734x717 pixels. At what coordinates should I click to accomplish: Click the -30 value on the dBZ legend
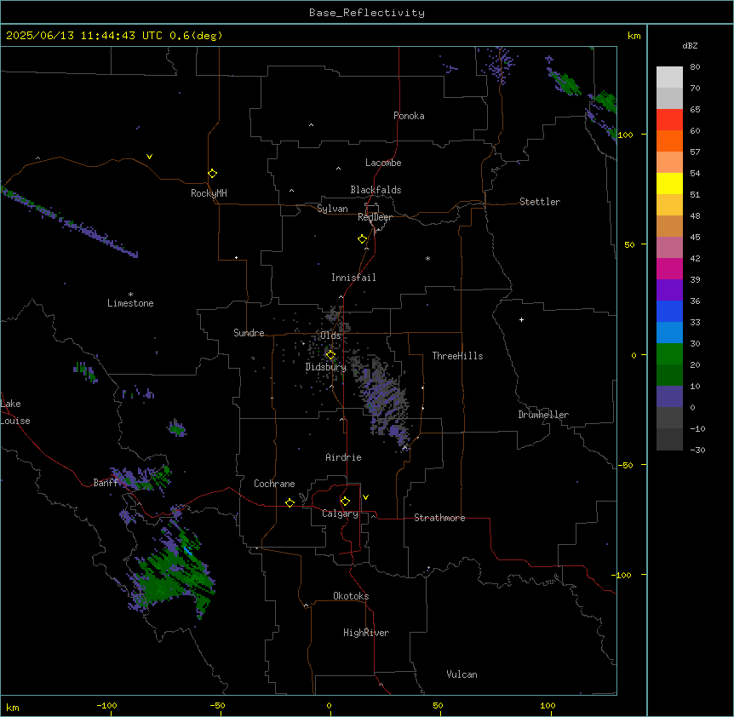pyautogui.click(x=697, y=450)
